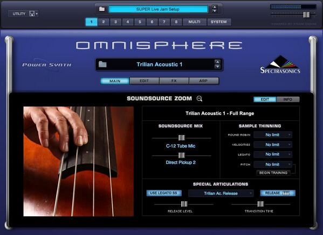Click the Omnisphere title logo
Viewport: 323px width, 235px height.
pyautogui.click(x=159, y=45)
